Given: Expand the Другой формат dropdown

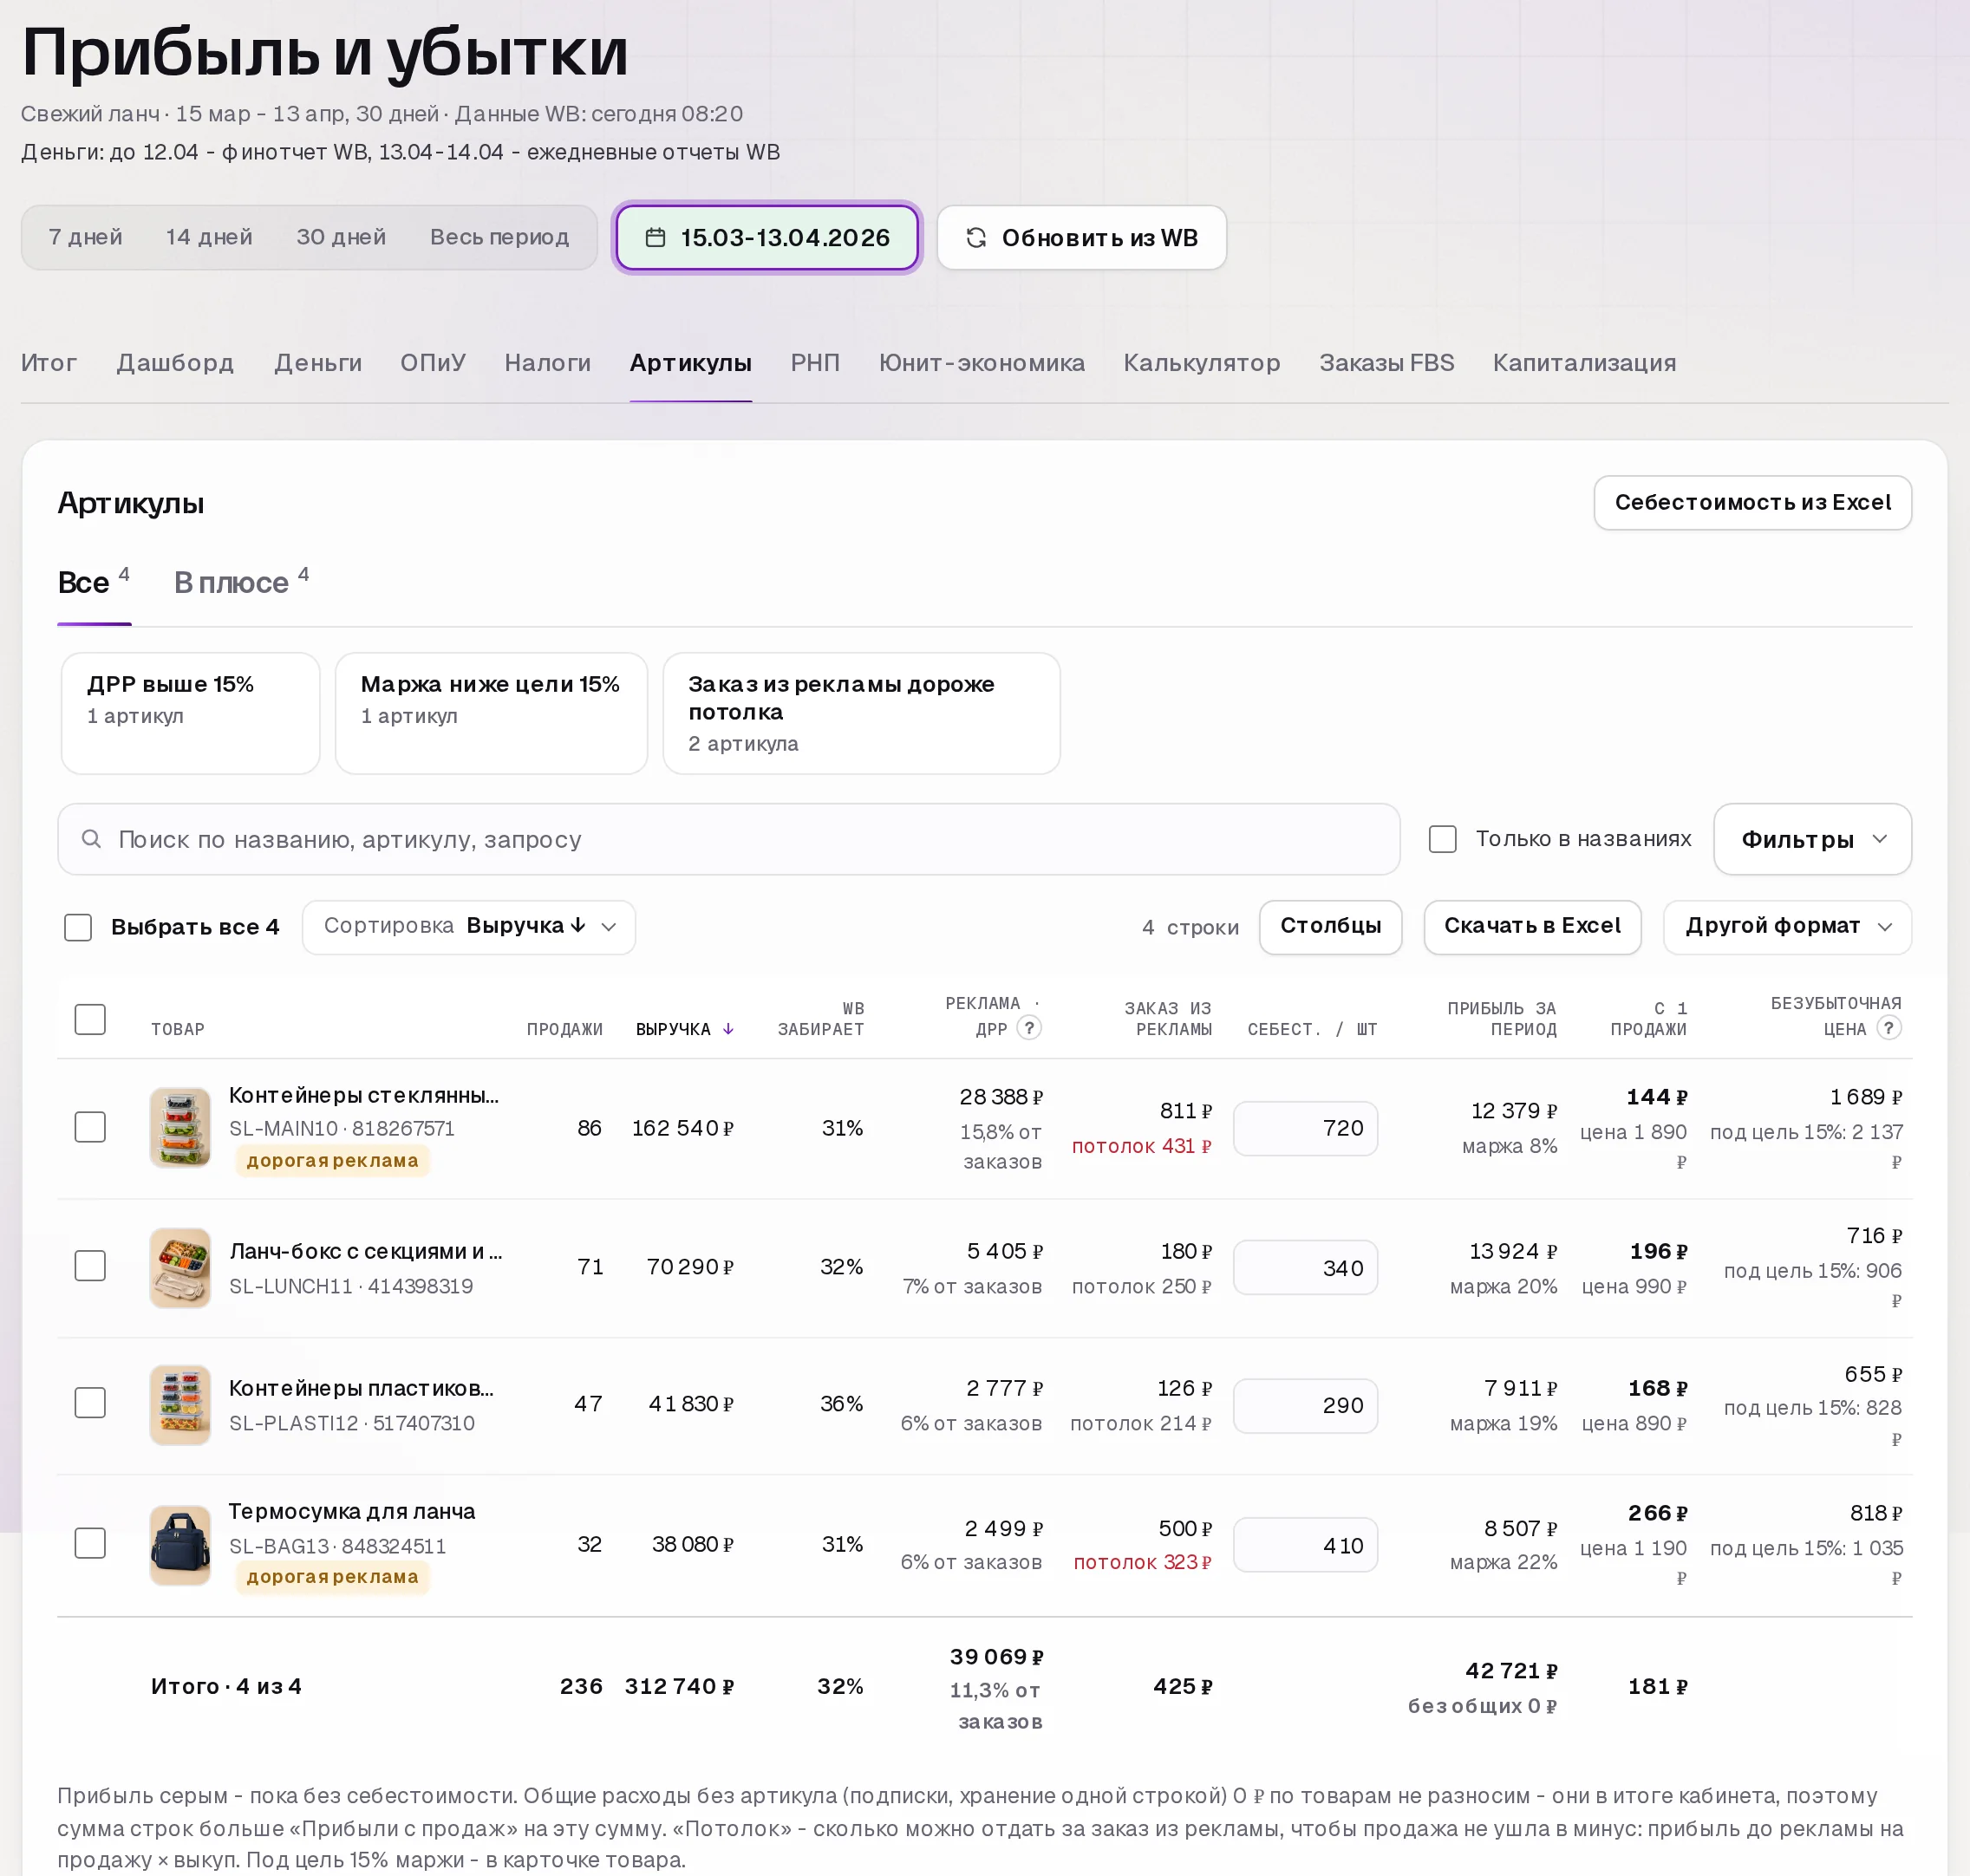Looking at the screenshot, I should 1787,927.
